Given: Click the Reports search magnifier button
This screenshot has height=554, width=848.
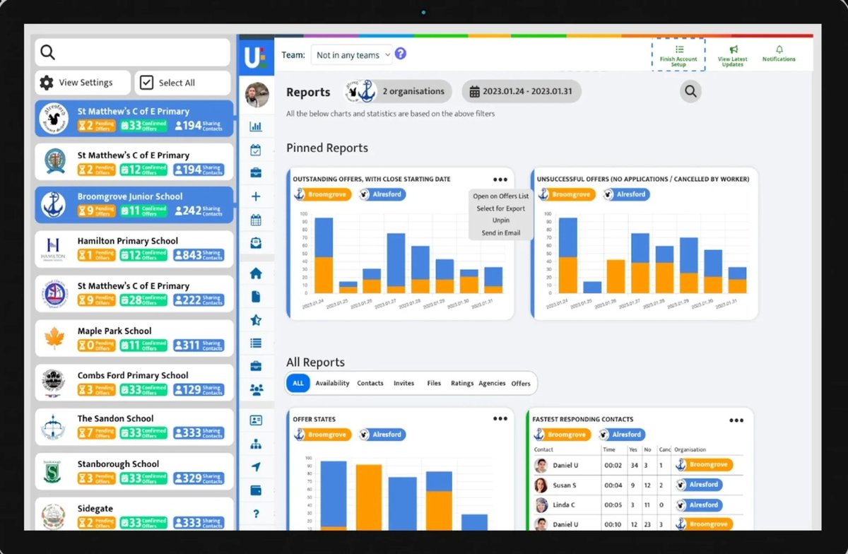Looking at the screenshot, I should [691, 91].
